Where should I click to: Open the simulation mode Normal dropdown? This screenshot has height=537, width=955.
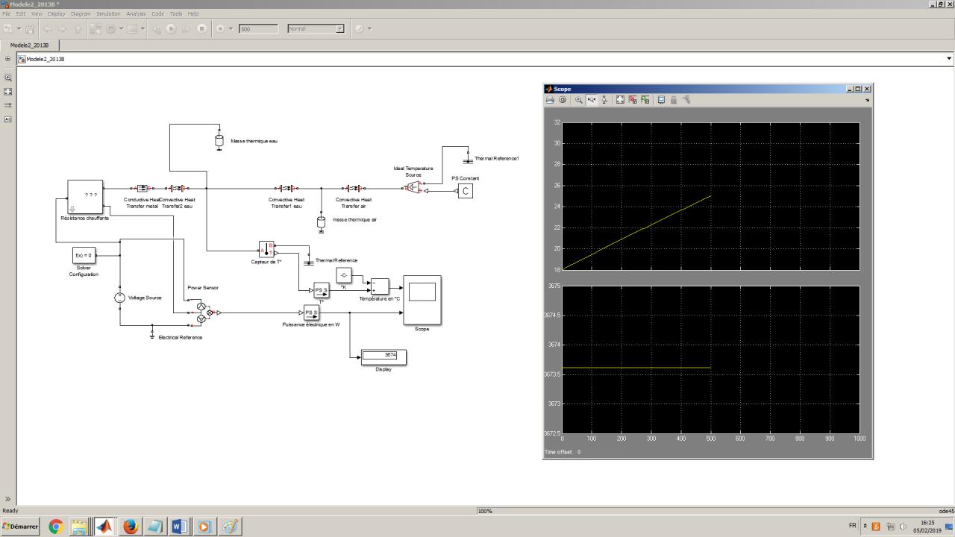[x=339, y=29]
